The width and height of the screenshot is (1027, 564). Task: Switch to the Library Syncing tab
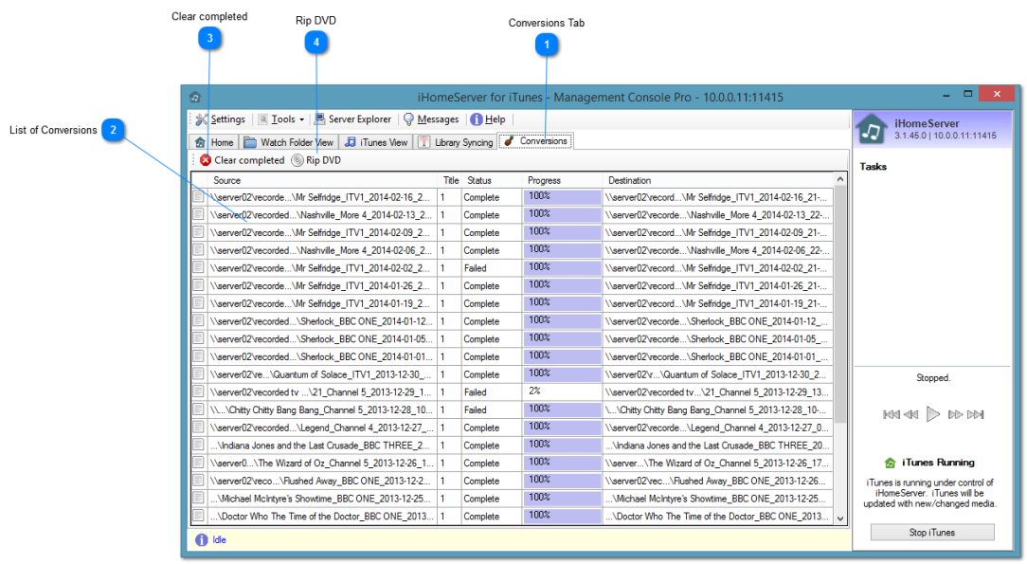coord(456,142)
